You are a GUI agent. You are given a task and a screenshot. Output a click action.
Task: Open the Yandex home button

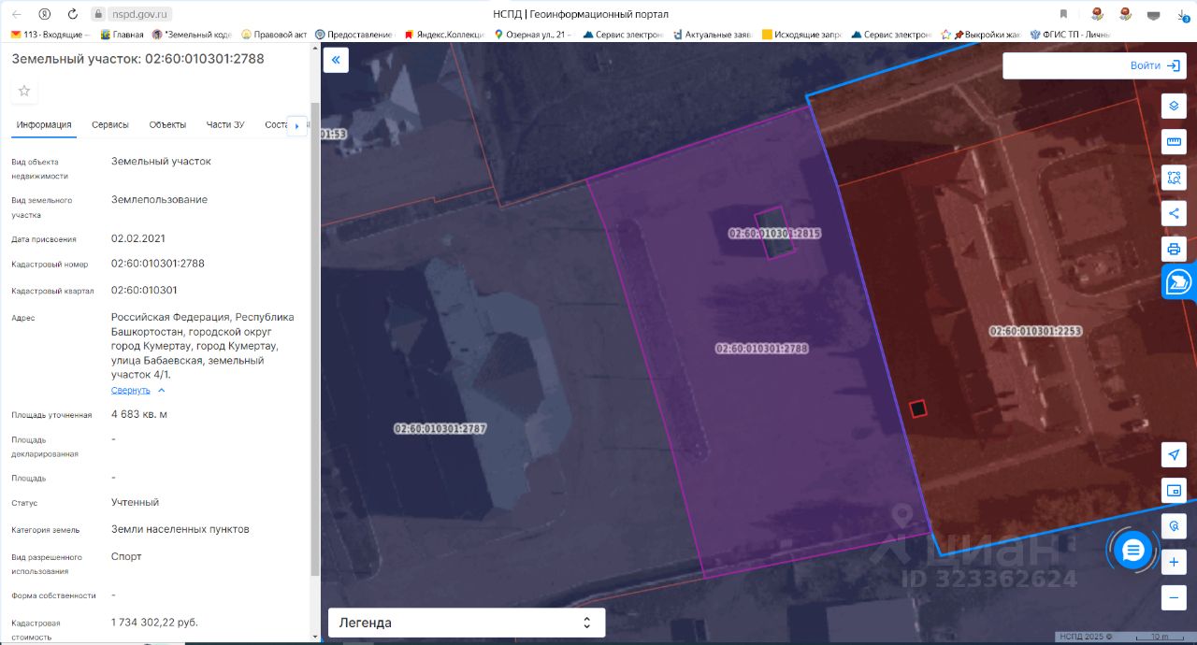click(45, 14)
